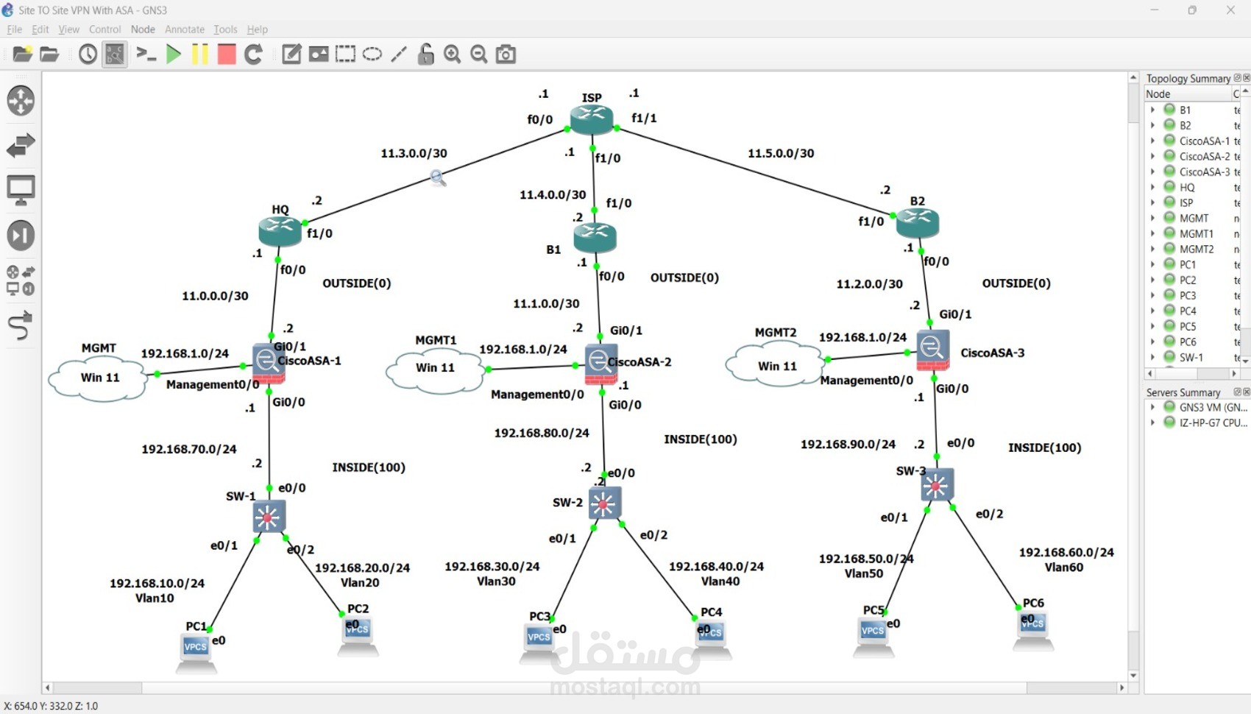Click the Open project folder icon

tap(49, 54)
